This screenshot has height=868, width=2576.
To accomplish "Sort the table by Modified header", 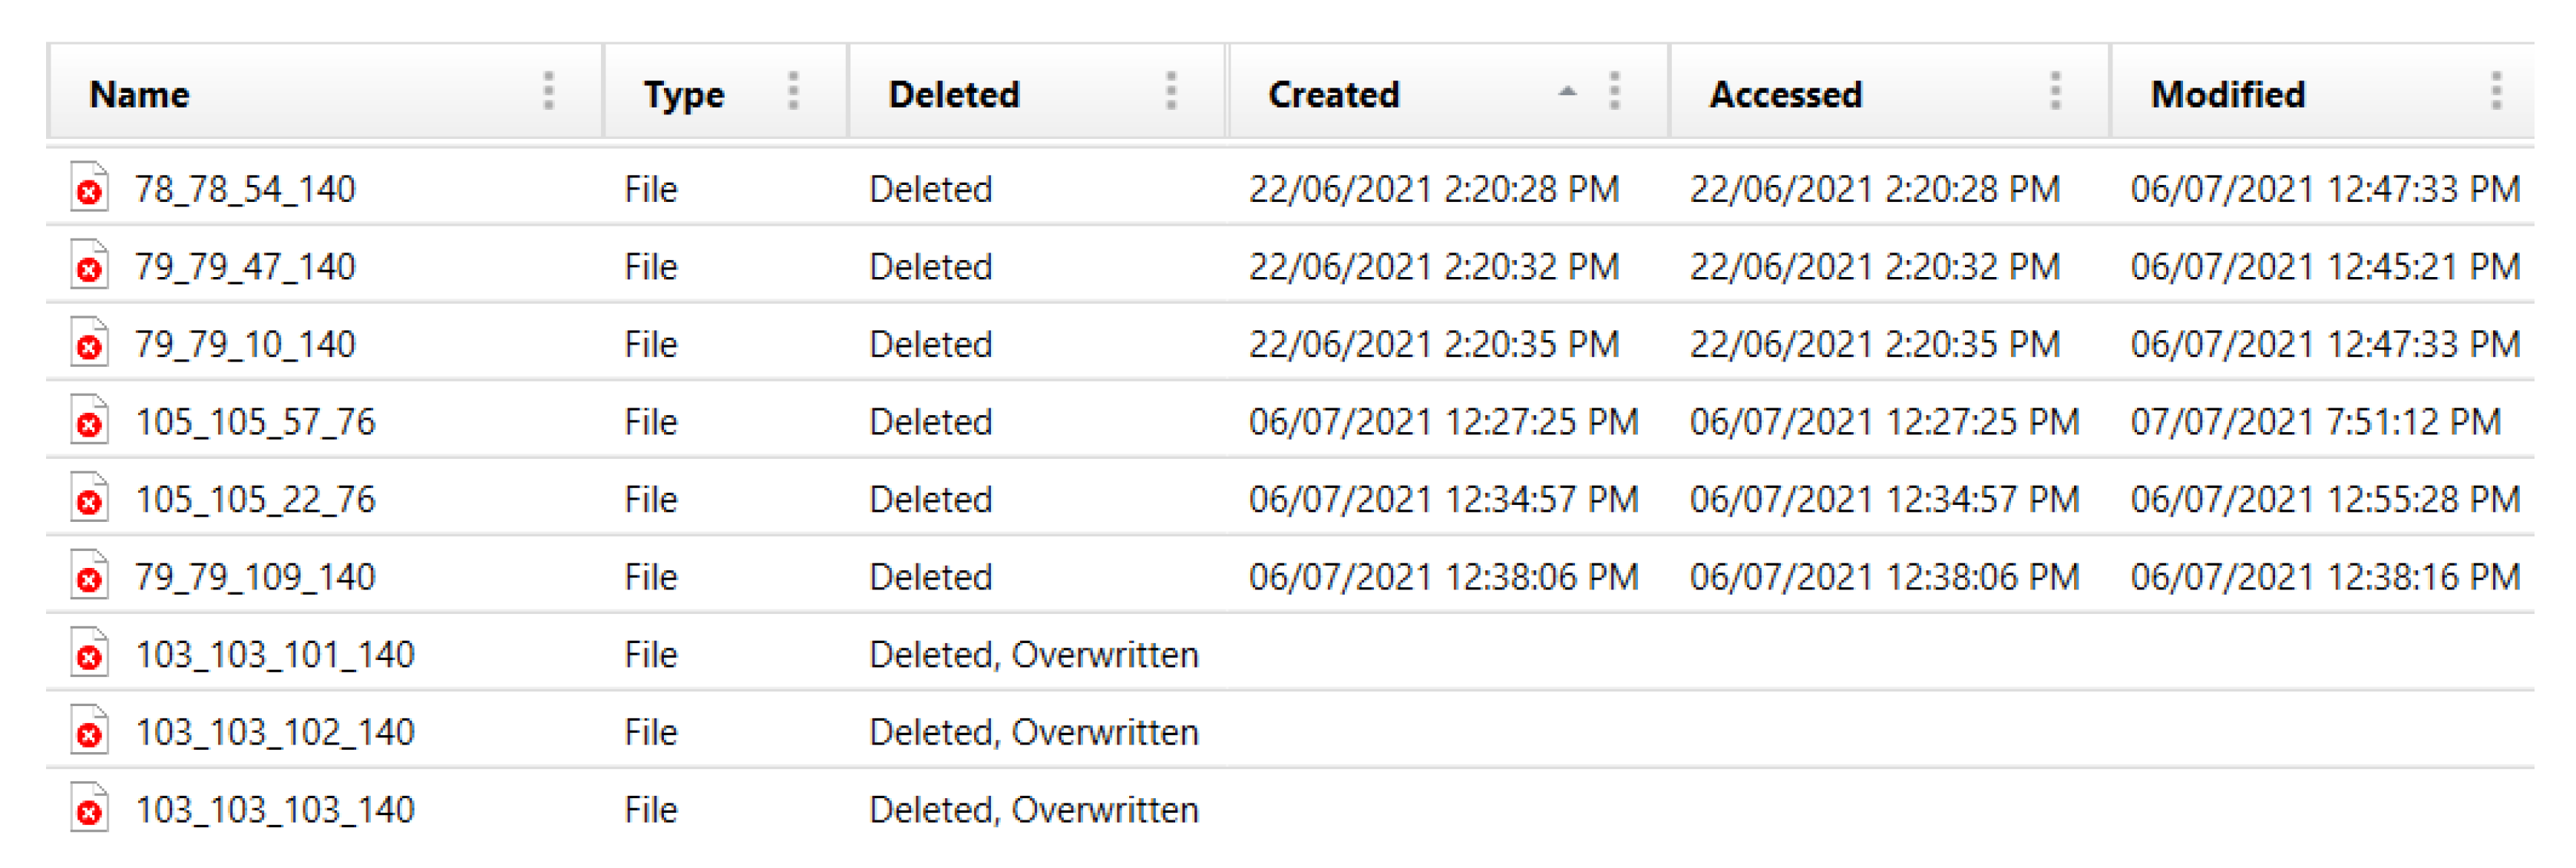I will [x=2228, y=94].
